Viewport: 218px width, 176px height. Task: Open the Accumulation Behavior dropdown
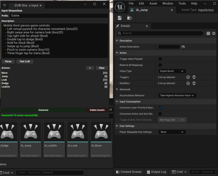pos(177,95)
